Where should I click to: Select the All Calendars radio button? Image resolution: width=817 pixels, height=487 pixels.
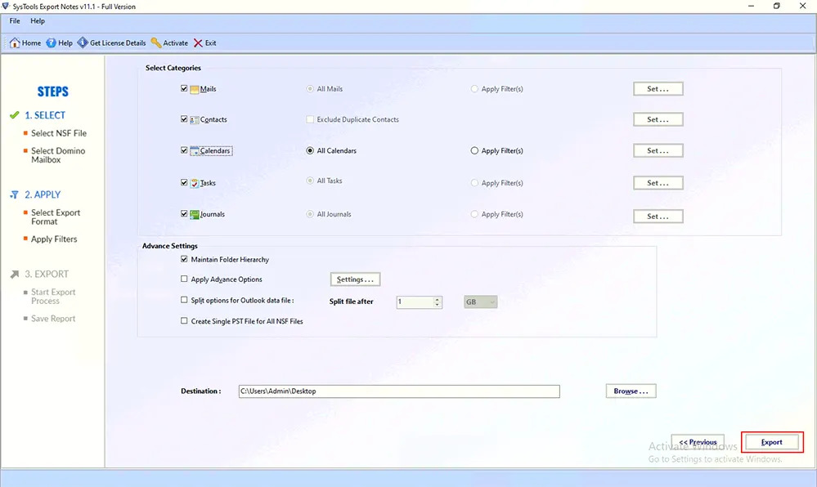310,150
